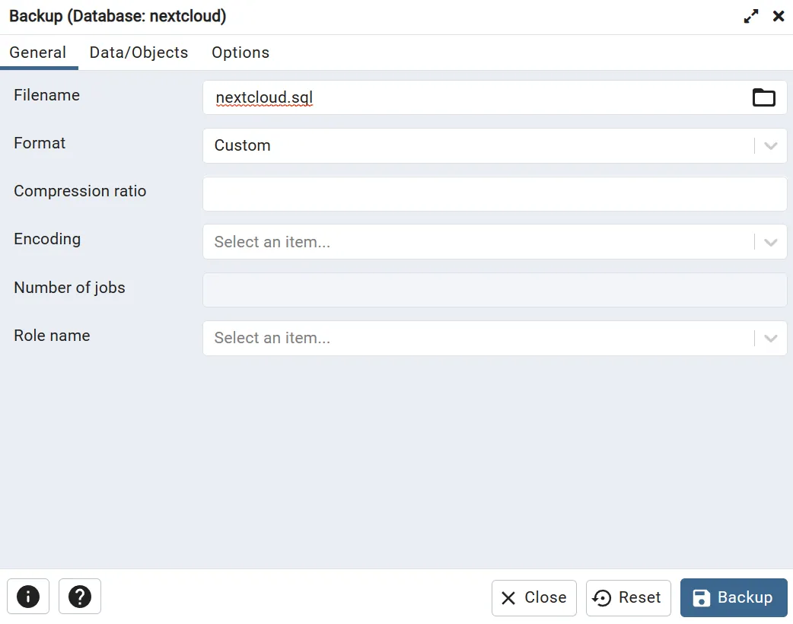Image resolution: width=793 pixels, height=624 pixels.
Task: Switch to the Options tab
Action: [240, 53]
